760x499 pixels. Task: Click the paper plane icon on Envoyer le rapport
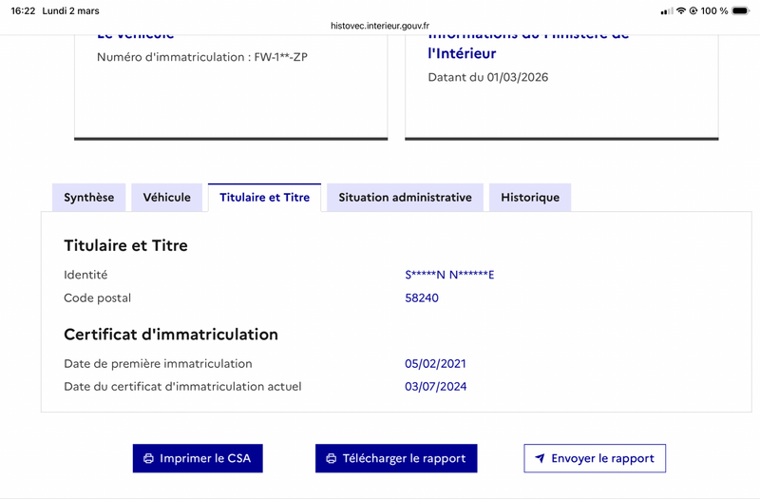pyautogui.click(x=540, y=458)
